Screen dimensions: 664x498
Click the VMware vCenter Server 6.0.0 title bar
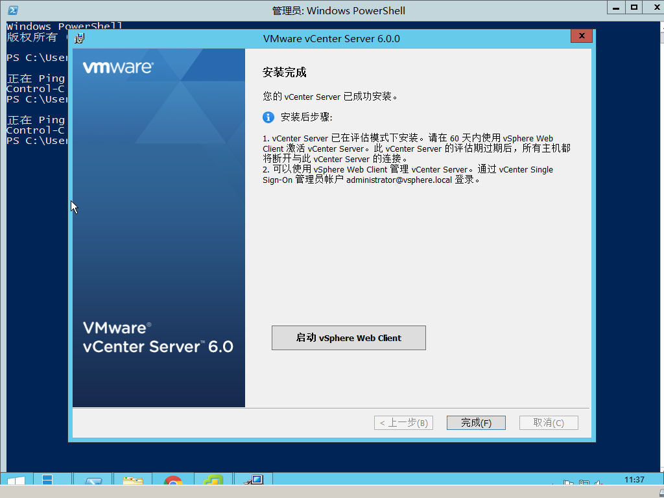point(331,38)
